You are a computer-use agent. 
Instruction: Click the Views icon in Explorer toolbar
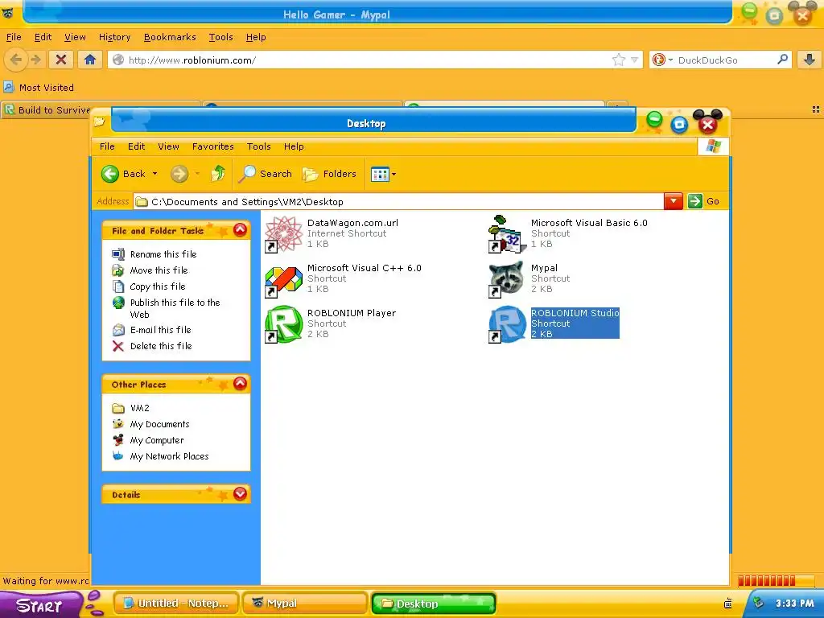click(x=380, y=174)
